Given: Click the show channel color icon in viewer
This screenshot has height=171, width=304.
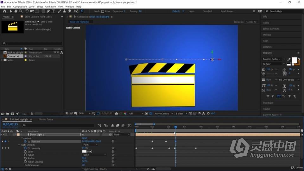Looking at the screenshot, I should pos(125,113).
